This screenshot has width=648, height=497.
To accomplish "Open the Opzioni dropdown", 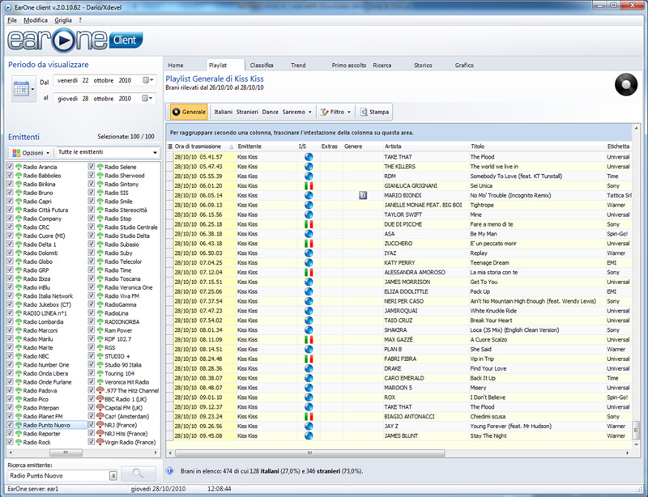I will (31, 153).
